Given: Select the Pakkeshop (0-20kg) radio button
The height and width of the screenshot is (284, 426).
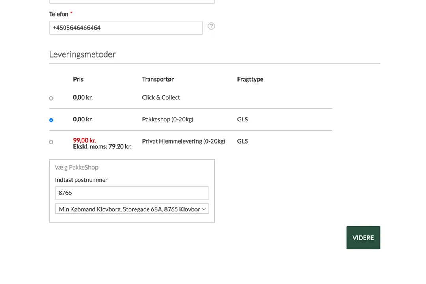Looking at the screenshot, I should point(51,120).
